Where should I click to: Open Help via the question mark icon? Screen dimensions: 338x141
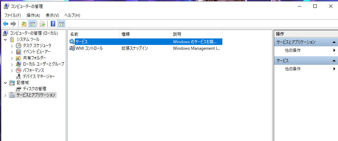pyautogui.click(x=53, y=24)
